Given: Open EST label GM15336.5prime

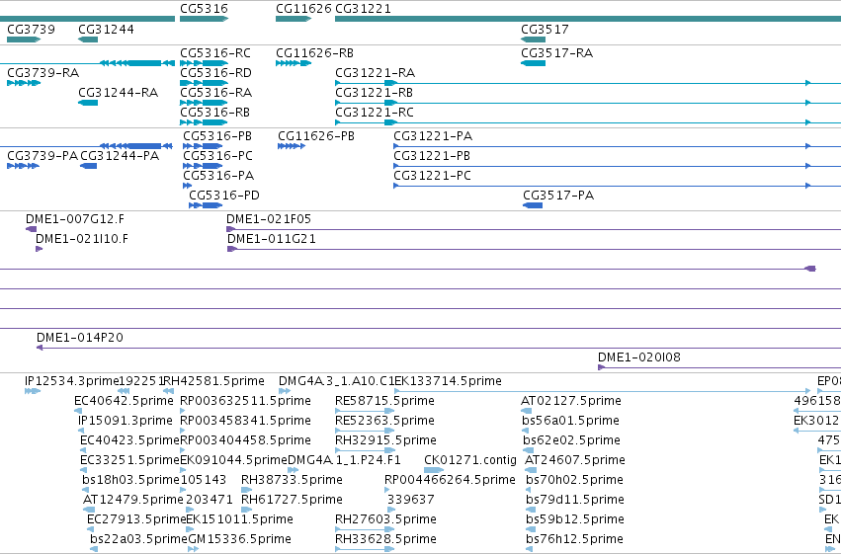Looking at the screenshot, I should pyautogui.click(x=240, y=539).
